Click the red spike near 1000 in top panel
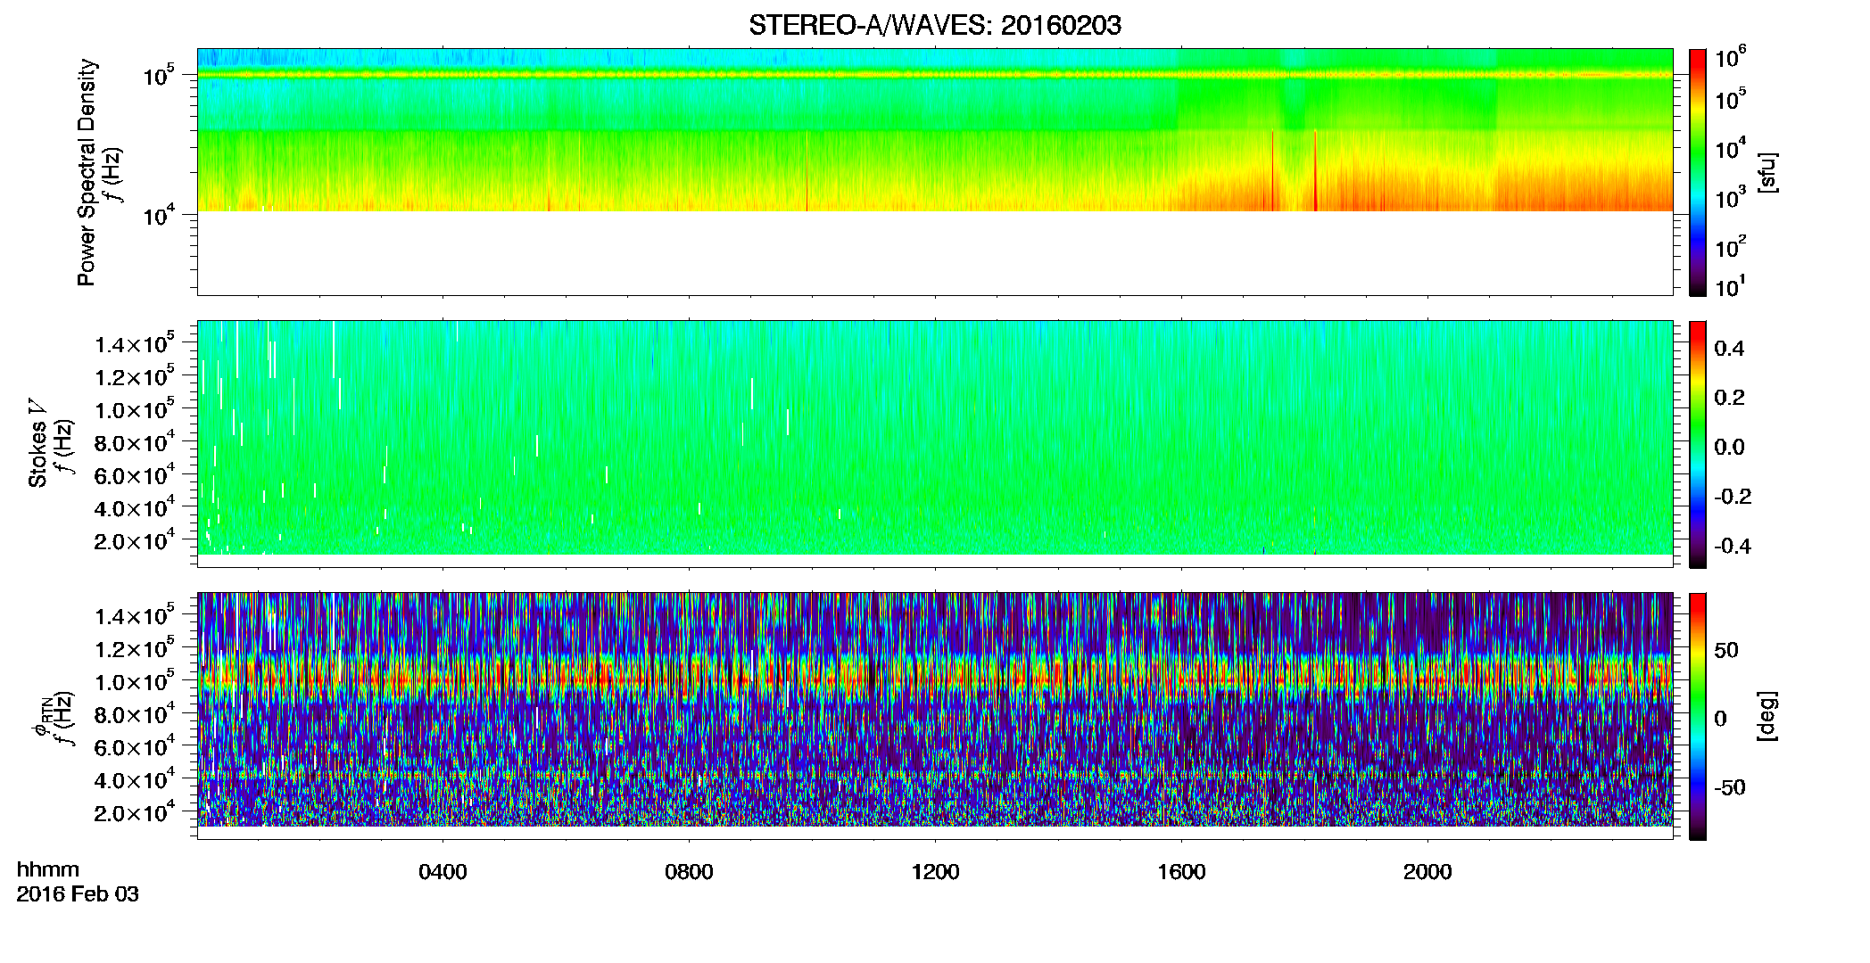The height and width of the screenshot is (963, 1870). point(807,171)
